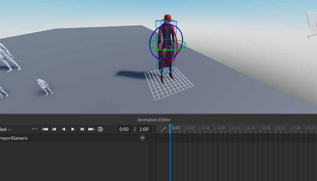Select the red character's hat
This screenshot has height=181, width=317.
(167, 17)
